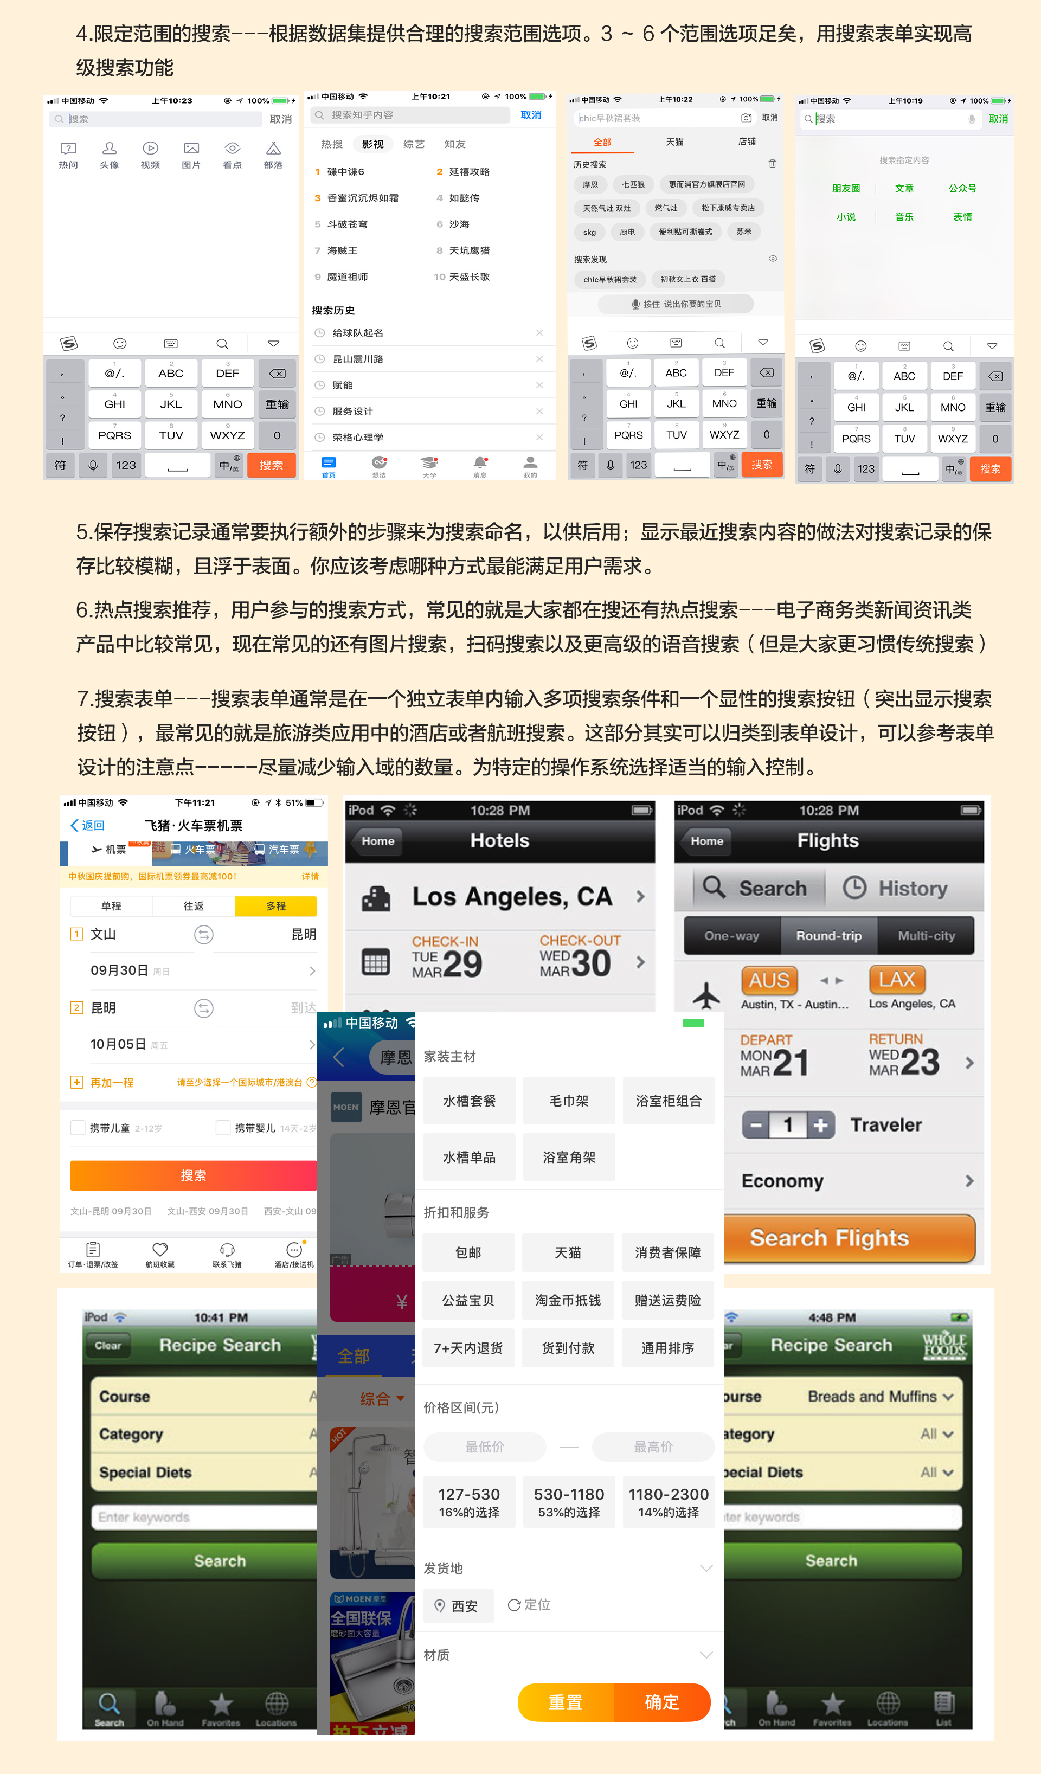Tap the swap cities icon between 文山 and 昆明
1041x1774 pixels.
(203, 935)
